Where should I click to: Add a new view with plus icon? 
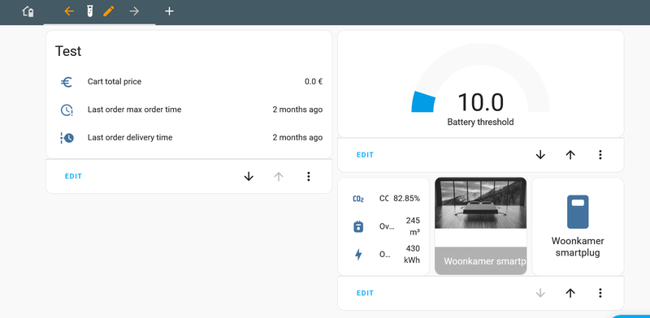(169, 11)
